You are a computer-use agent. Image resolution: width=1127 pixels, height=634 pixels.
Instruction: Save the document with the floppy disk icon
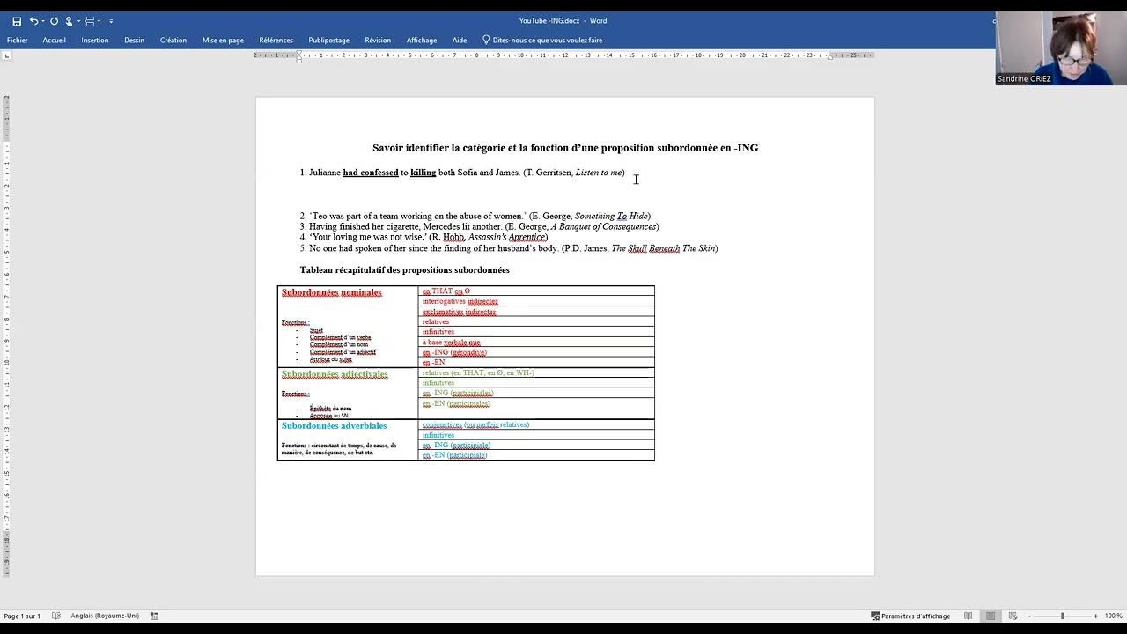click(17, 21)
